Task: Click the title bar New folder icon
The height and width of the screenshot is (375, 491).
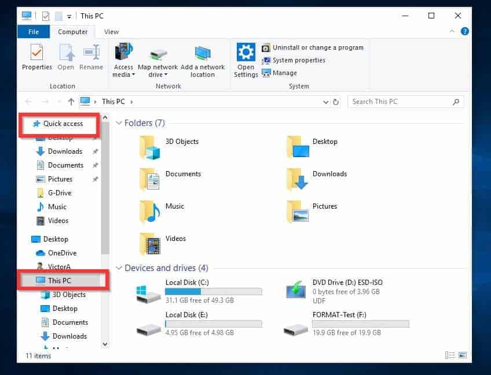Action: pos(58,16)
